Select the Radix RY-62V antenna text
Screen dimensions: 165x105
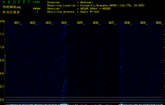(x=91, y=12)
